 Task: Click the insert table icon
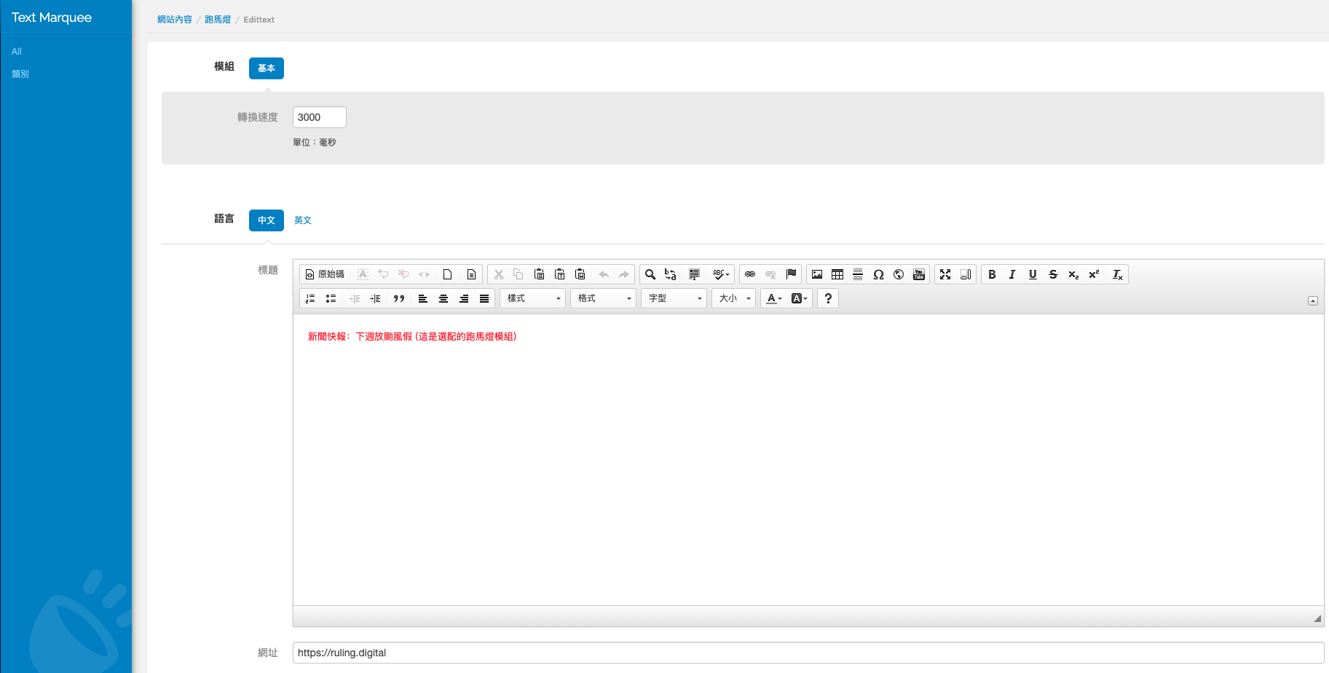click(837, 274)
